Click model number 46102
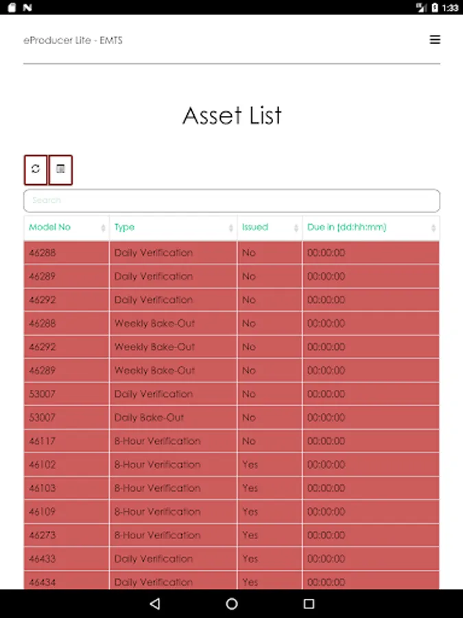 (x=43, y=465)
